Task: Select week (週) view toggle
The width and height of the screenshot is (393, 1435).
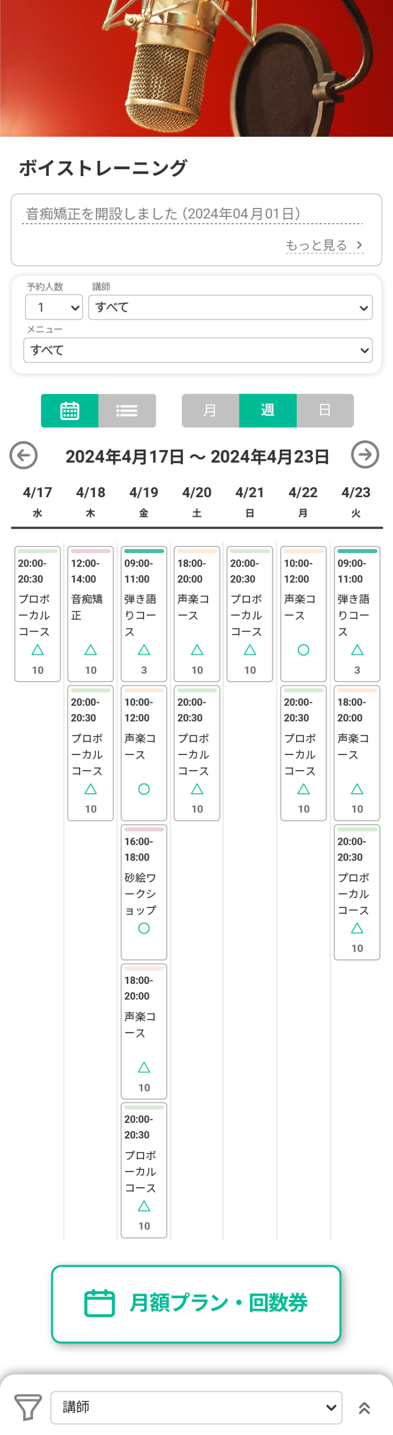Action: (267, 410)
